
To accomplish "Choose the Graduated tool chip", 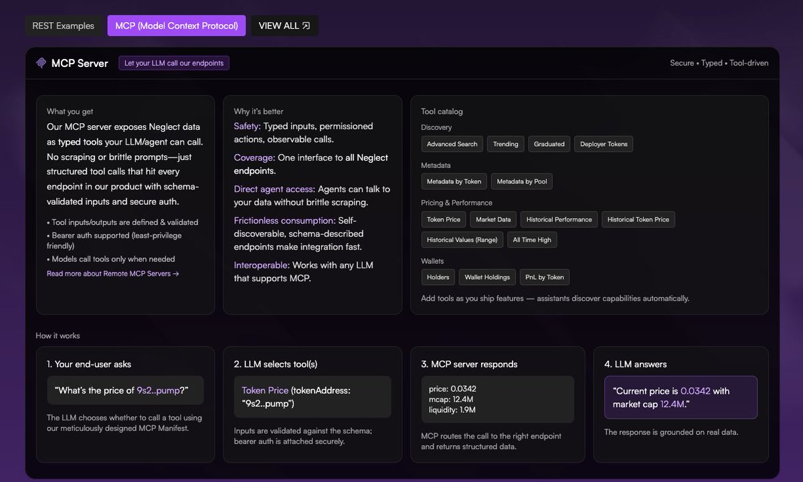I will tap(549, 144).
